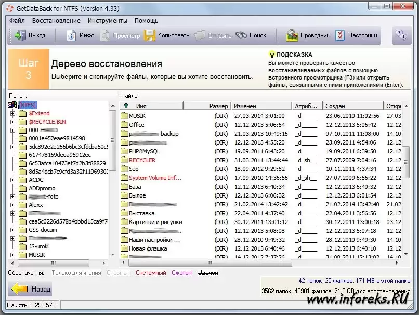Click the green up-arrow parent folder icon

[x=126, y=106]
